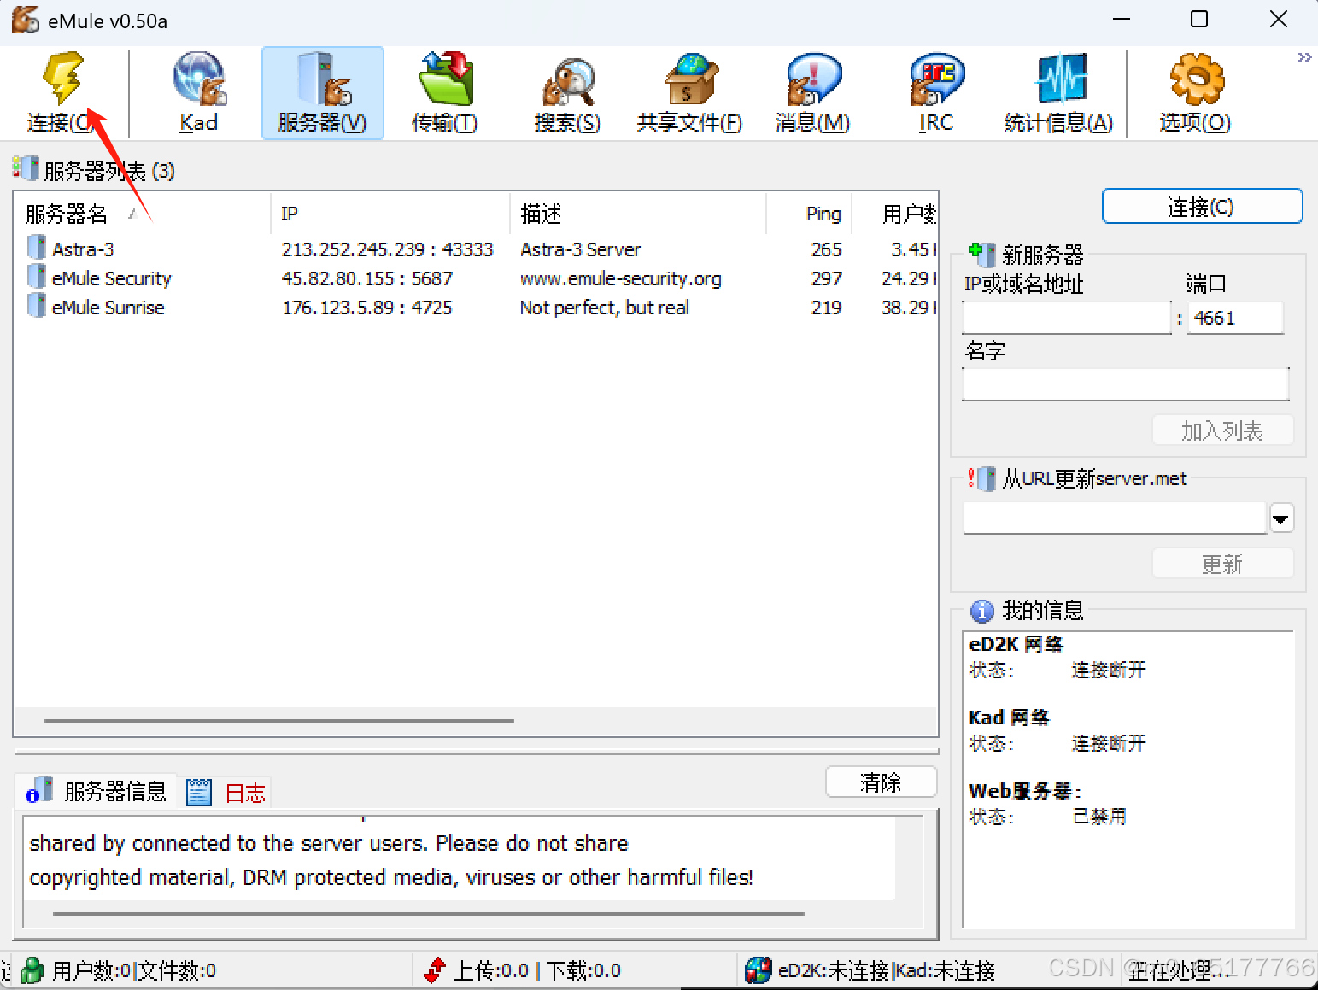Open the 消息(M) Messages toolbar icon

(812, 80)
